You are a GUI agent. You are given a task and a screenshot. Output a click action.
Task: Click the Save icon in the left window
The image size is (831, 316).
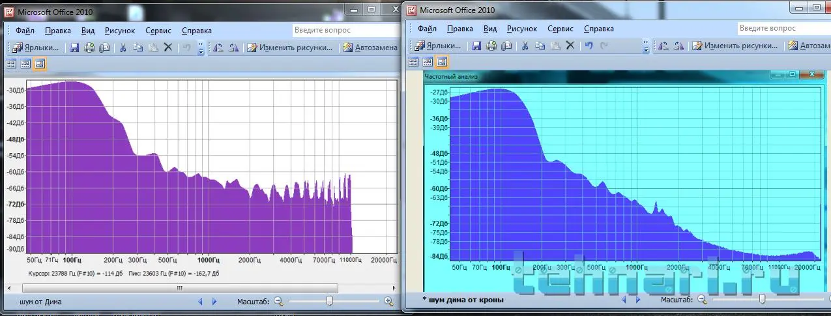74,48
